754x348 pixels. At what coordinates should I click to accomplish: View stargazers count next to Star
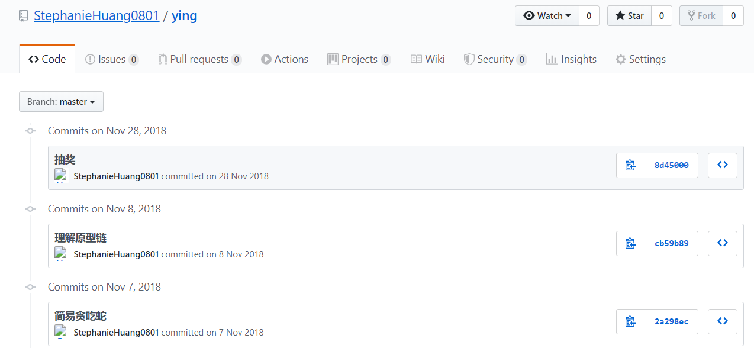662,16
